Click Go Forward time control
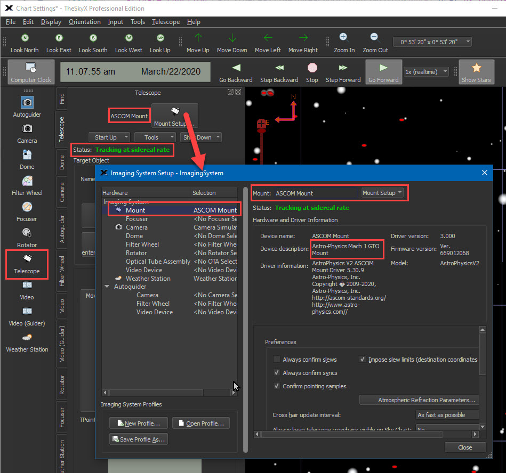The height and width of the screenshot is (473, 506). [x=384, y=72]
